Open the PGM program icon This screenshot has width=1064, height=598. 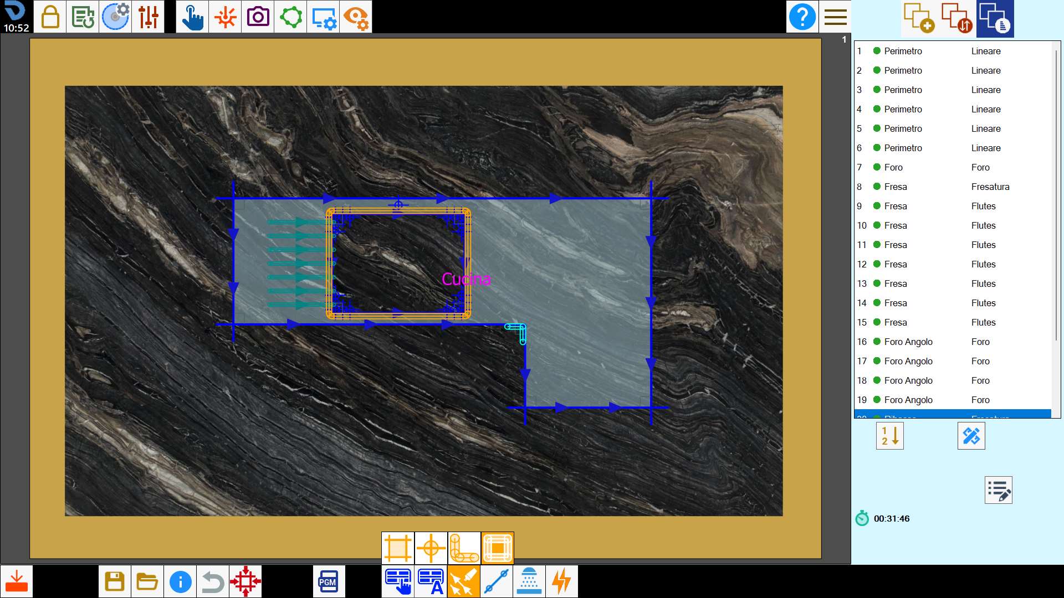click(x=329, y=581)
